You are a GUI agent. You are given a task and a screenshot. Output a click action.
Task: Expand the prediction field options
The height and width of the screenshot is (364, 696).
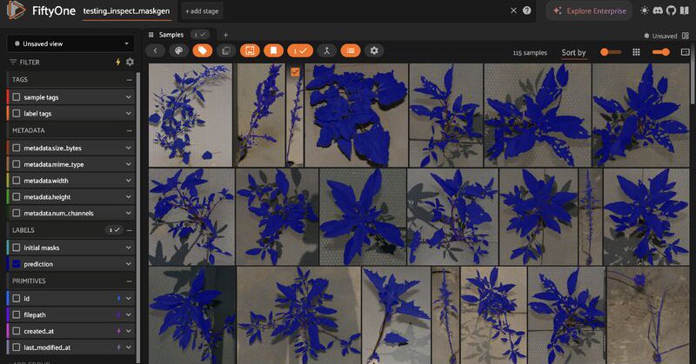pos(128,264)
